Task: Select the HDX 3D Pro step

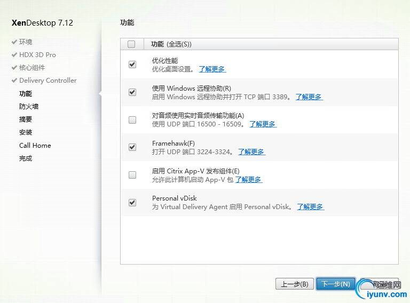Action: click(38, 55)
